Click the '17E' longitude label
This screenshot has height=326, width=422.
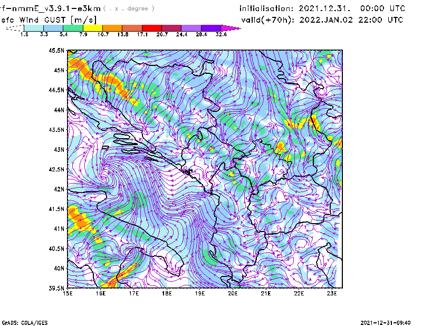(134, 293)
